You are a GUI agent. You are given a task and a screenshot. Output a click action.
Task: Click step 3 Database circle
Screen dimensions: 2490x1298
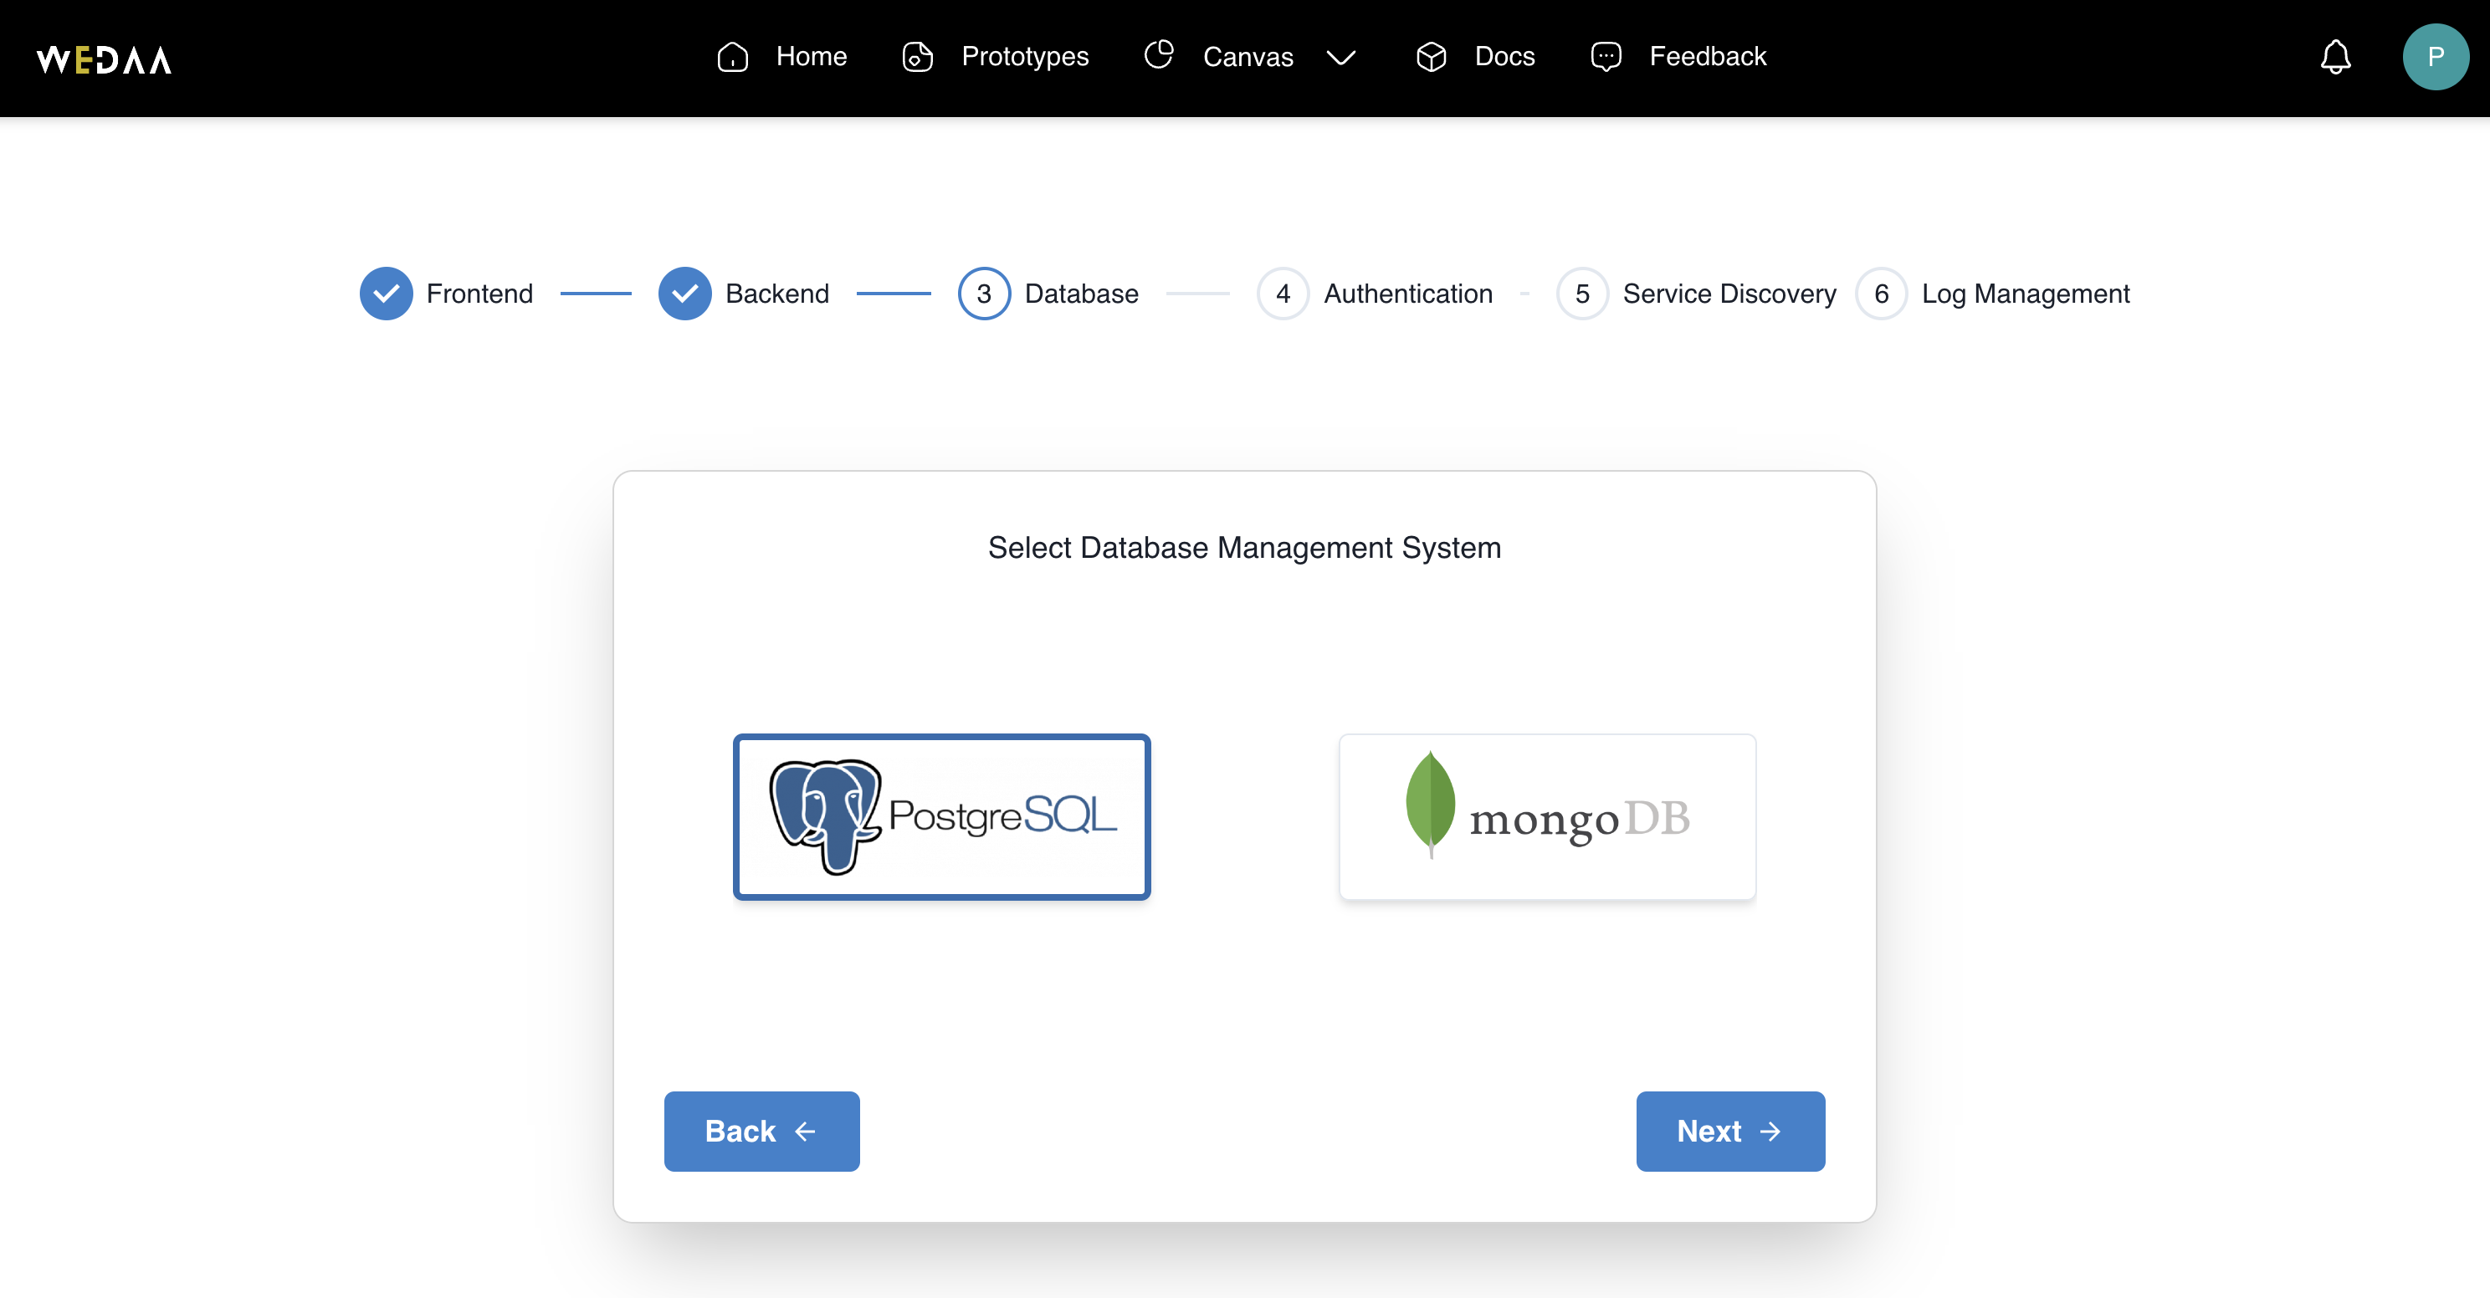(984, 294)
